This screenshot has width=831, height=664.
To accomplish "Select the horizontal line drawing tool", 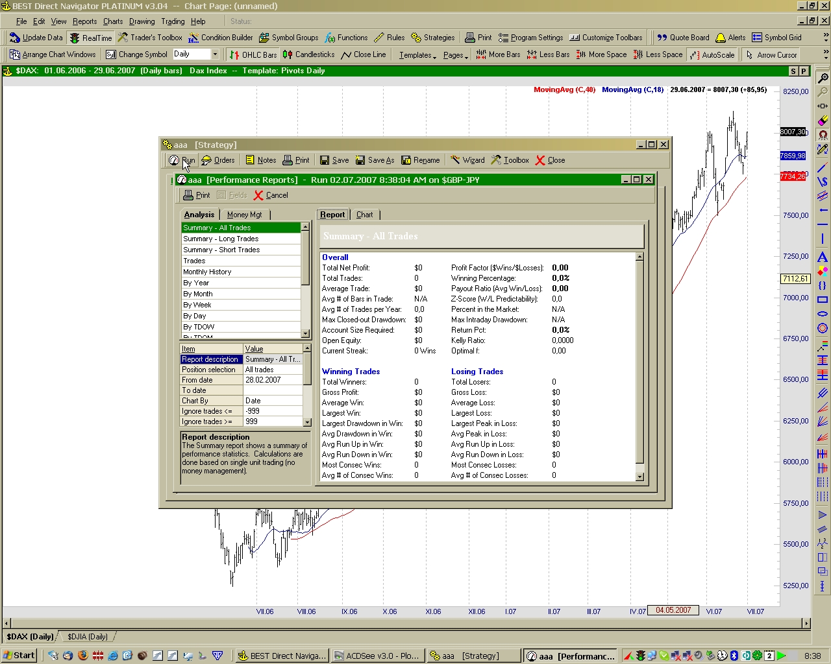I will (x=823, y=224).
